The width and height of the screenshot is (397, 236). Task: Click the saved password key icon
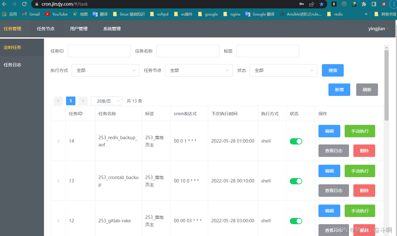[x=301, y=4]
